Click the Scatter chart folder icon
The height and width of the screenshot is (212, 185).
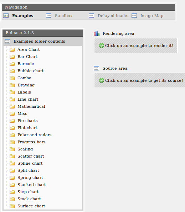click(x=12, y=156)
